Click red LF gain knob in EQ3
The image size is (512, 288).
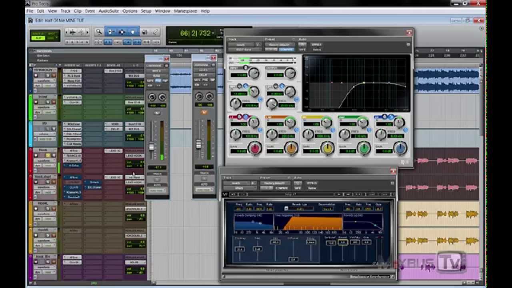[x=254, y=148]
